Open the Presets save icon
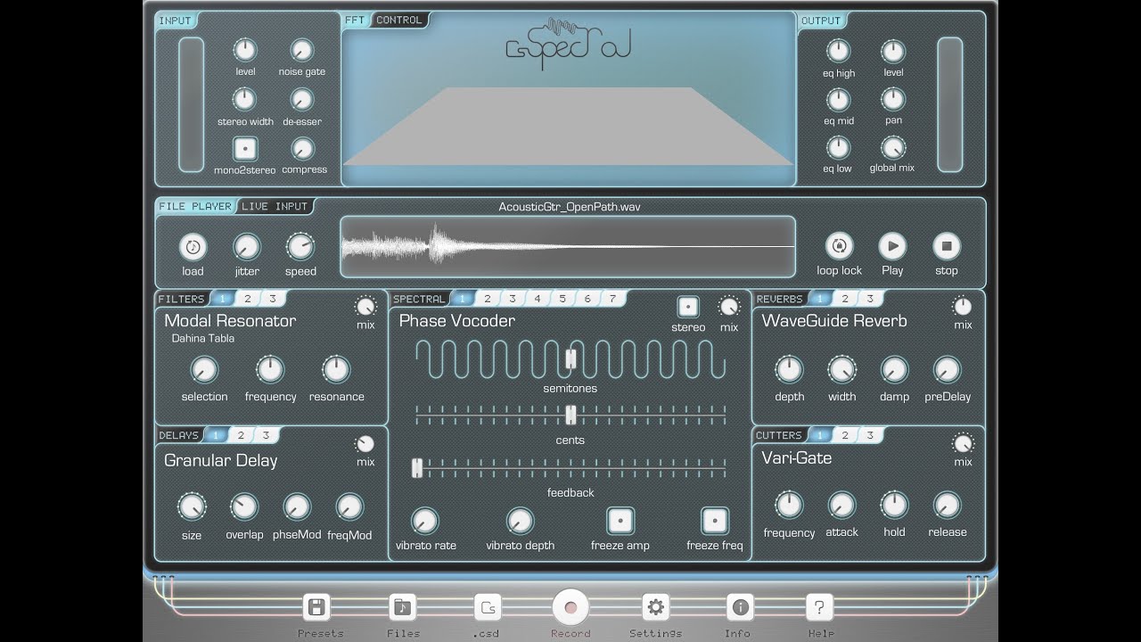 click(316, 608)
